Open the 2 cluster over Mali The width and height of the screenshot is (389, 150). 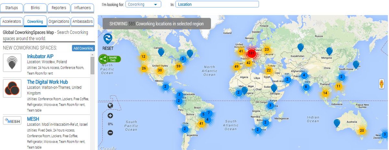pyautogui.click(x=239, y=93)
